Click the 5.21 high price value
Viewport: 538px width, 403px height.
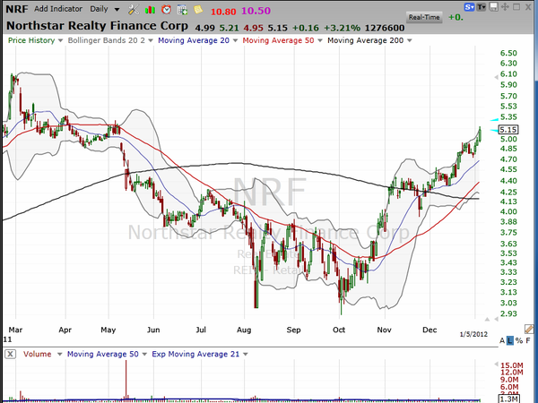point(230,28)
